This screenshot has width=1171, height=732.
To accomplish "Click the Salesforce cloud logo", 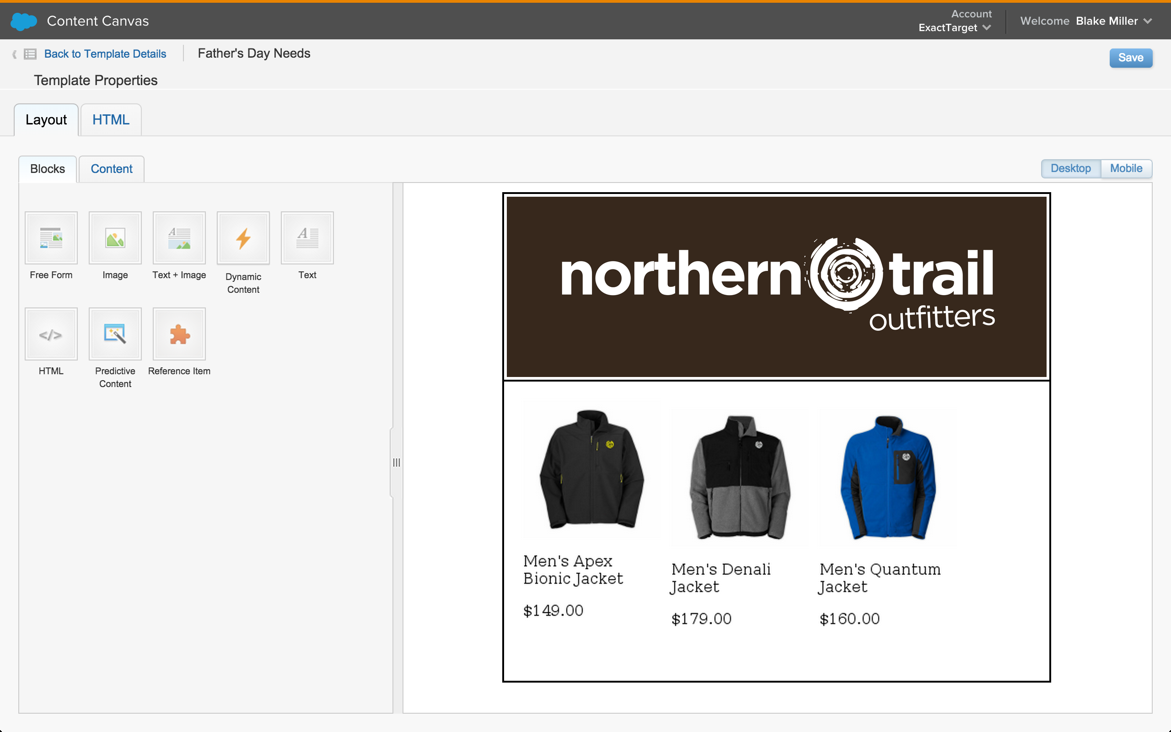I will tap(23, 22).
